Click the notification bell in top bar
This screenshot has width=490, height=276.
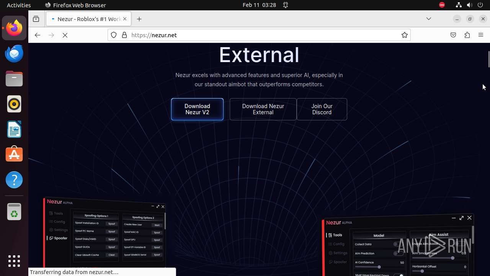[286, 5]
